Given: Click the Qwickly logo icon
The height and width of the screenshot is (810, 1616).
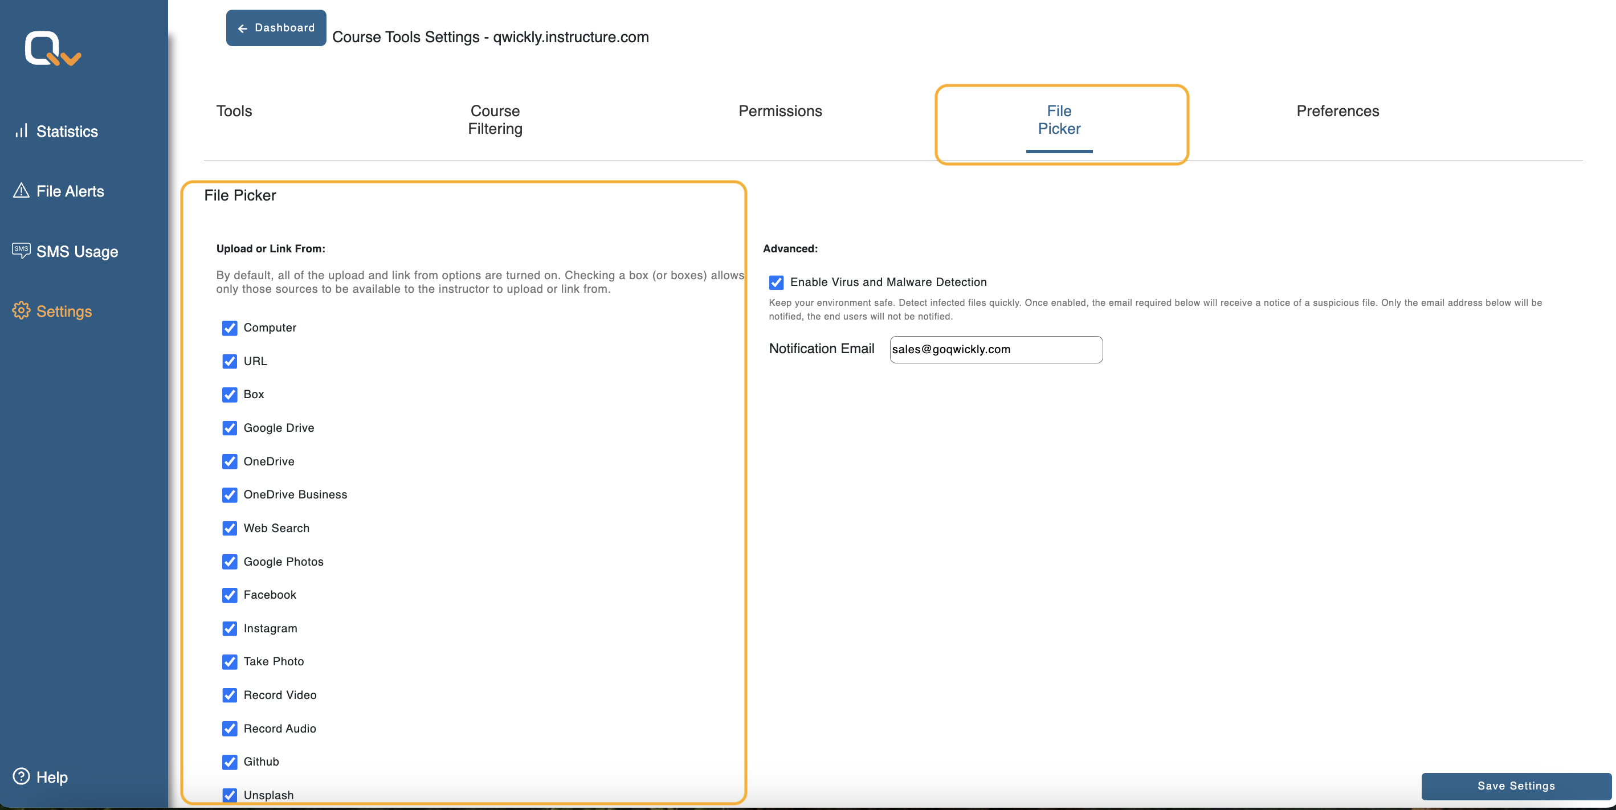Looking at the screenshot, I should [x=52, y=48].
